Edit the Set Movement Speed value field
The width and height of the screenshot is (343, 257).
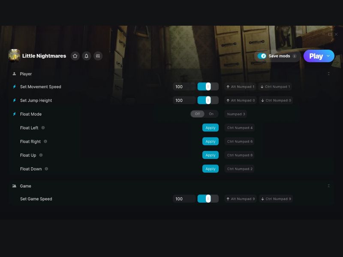click(x=184, y=87)
